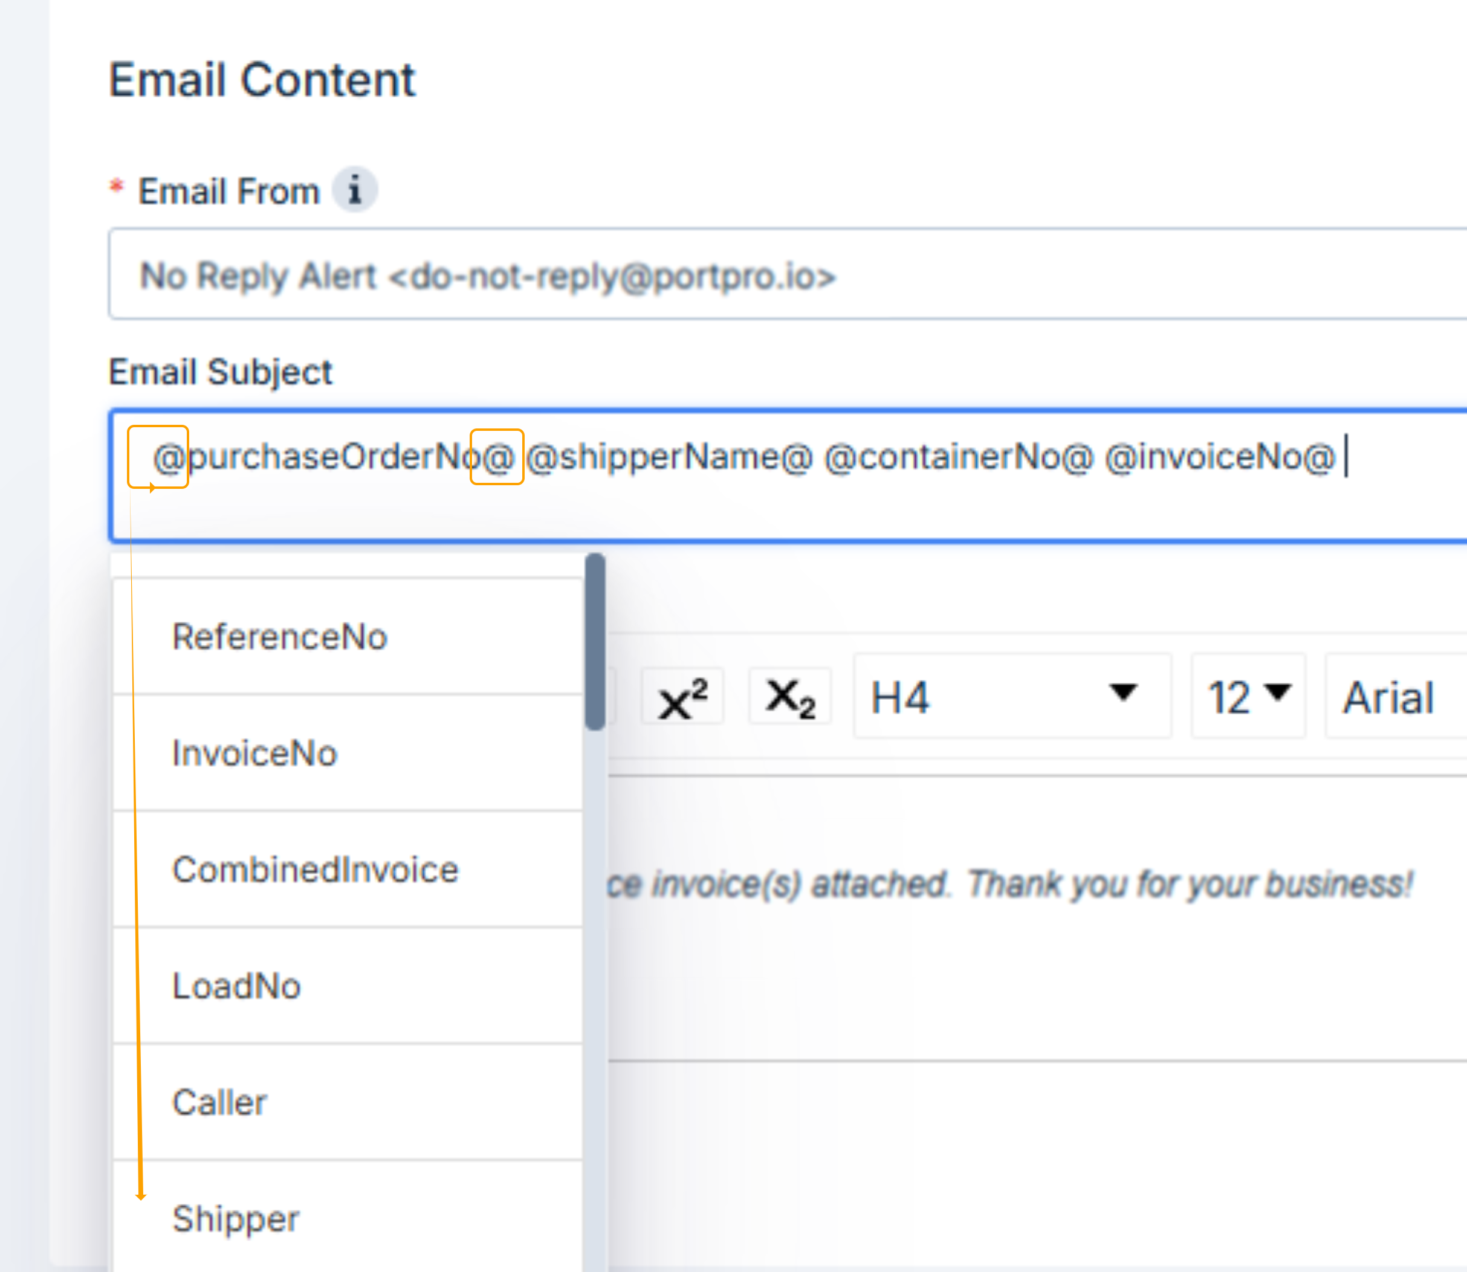The height and width of the screenshot is (1272, 1467).
Task: Open the H4 heading style dropdown
Action: pyautogui.click(x=1011, y=696)
